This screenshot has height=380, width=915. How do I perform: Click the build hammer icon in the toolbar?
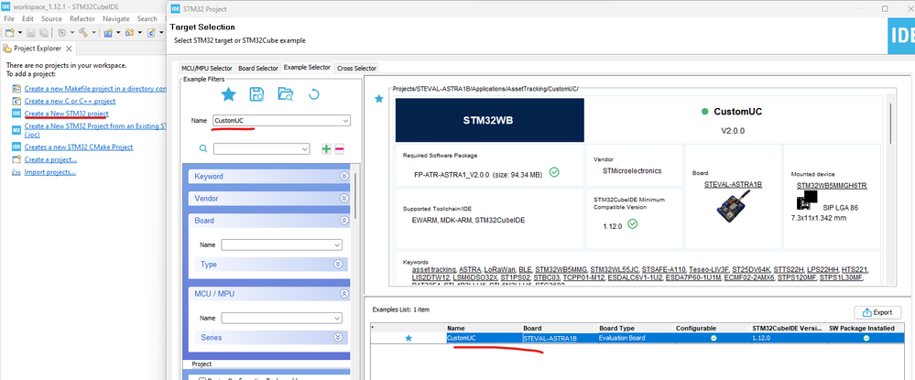coord(82,33)
